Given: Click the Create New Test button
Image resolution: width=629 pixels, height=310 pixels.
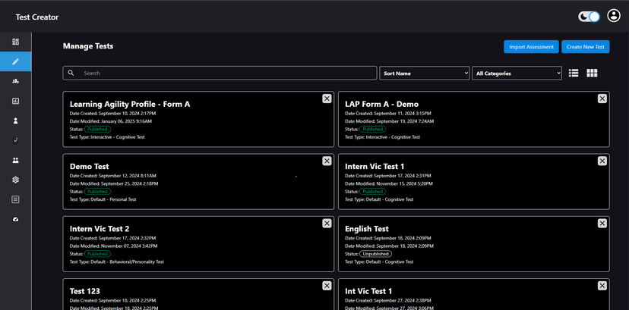Looking at the screenshot, I should point(585,47).
